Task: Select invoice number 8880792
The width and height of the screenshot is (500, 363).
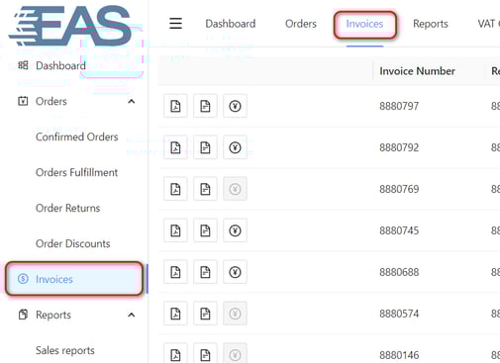Action: pyautogui.click(x=399, y=147)
